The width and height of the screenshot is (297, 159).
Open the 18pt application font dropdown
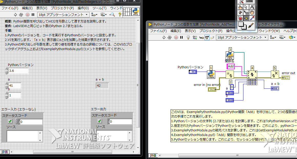(265, 37)
